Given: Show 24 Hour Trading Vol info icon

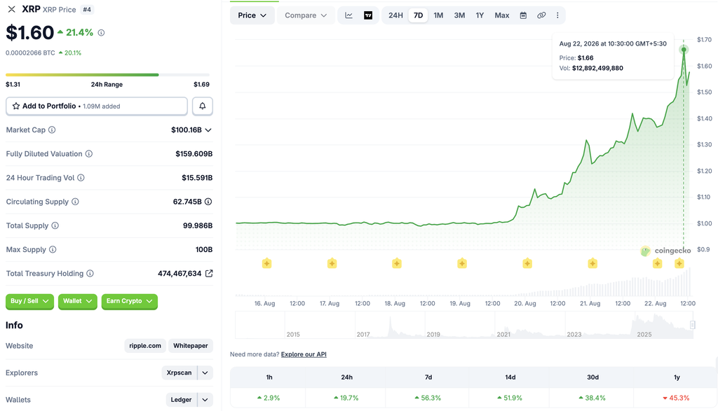Looking at the screenshot, I should [81, 177].
